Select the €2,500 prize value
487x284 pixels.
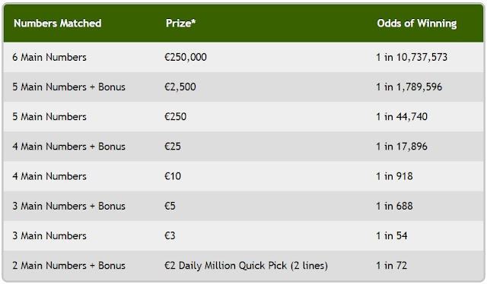(x=180, y=87)
